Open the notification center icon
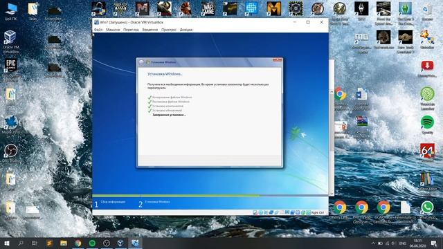The height and width of the screenshot is (249, 443). [434, 243]
